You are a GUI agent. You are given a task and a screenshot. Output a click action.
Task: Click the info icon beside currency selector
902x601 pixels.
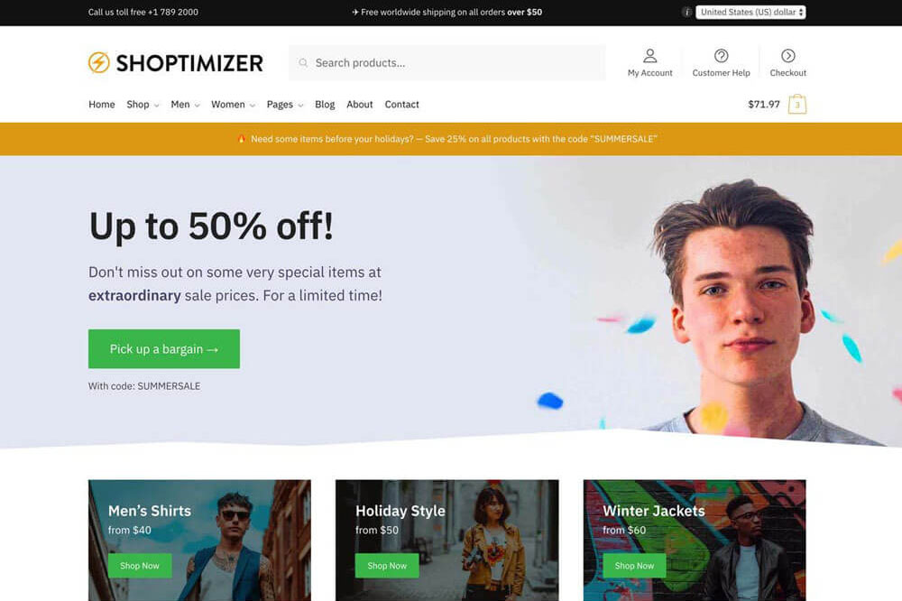point(686,12)
